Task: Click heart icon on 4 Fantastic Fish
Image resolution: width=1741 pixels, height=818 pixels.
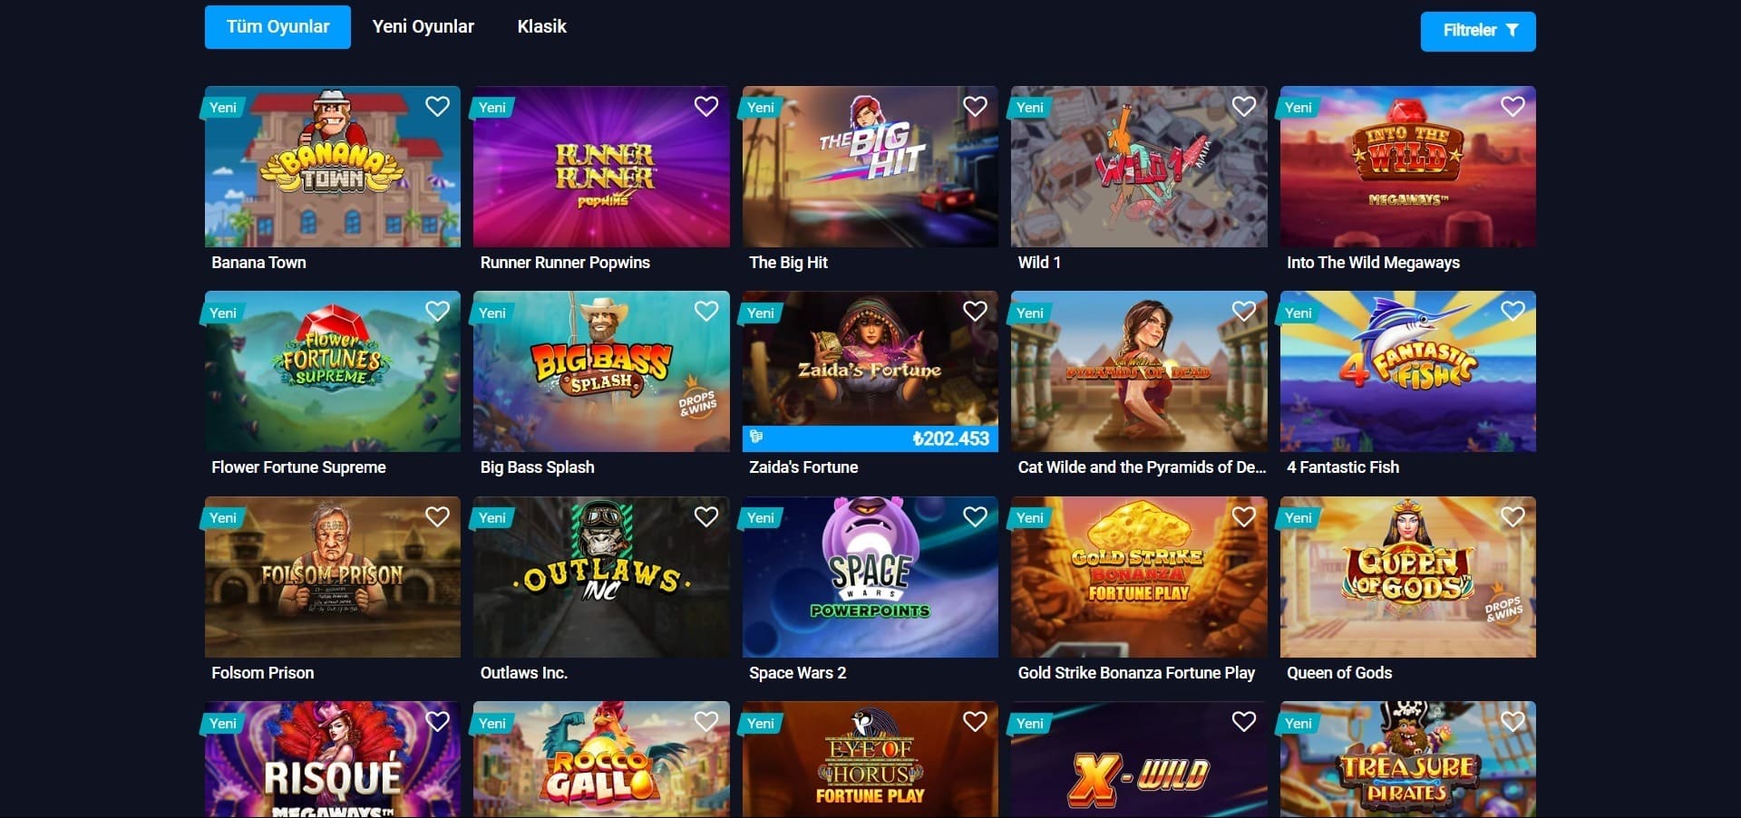Action: coord(1512,312)
